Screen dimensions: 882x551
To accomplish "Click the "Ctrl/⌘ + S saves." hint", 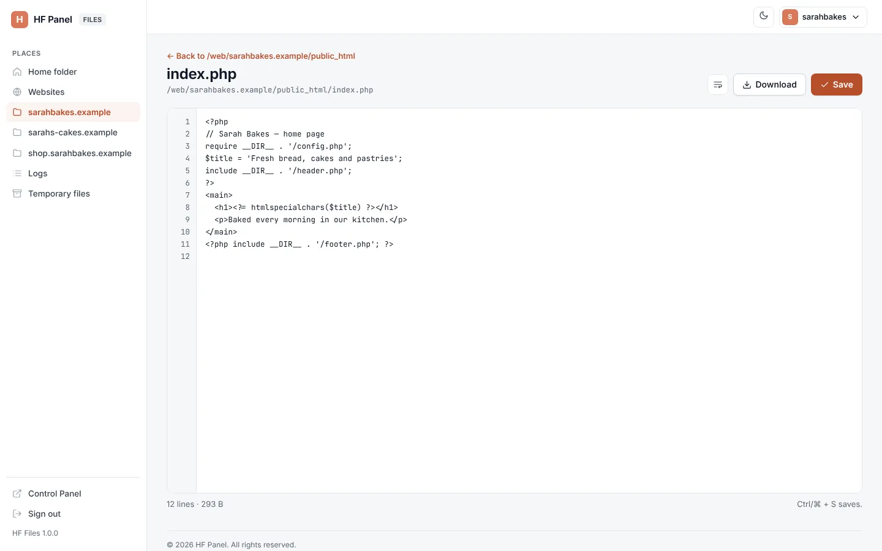I will click(x=829, y=504).
